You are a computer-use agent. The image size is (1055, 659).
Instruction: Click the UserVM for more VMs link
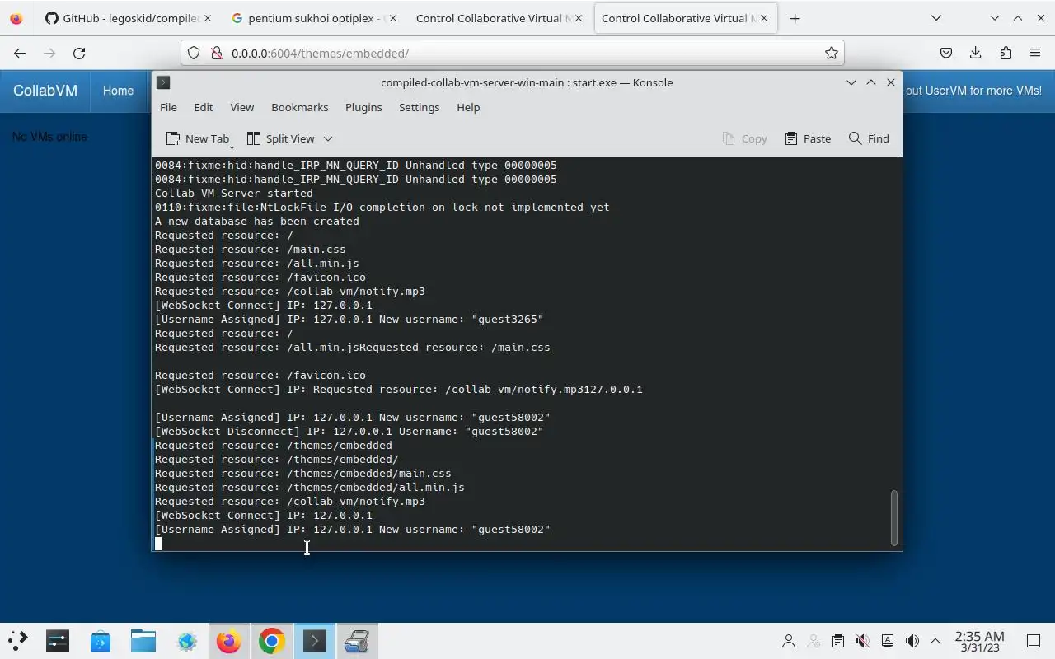(x=973, y=91)
